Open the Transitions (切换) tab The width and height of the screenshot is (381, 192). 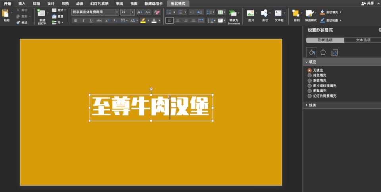65,4
